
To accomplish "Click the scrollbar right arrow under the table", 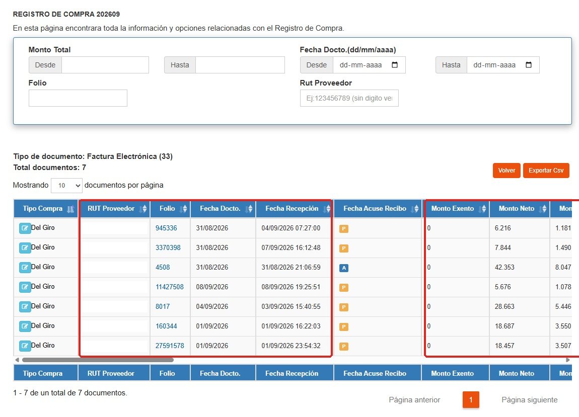I will (x=568, y=360).
